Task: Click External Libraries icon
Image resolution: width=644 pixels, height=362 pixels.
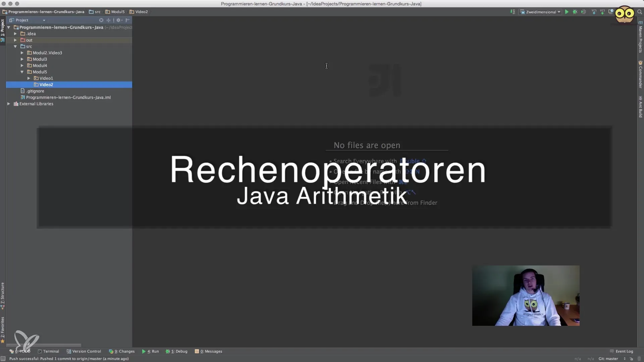Action: [x=16, y=104]
